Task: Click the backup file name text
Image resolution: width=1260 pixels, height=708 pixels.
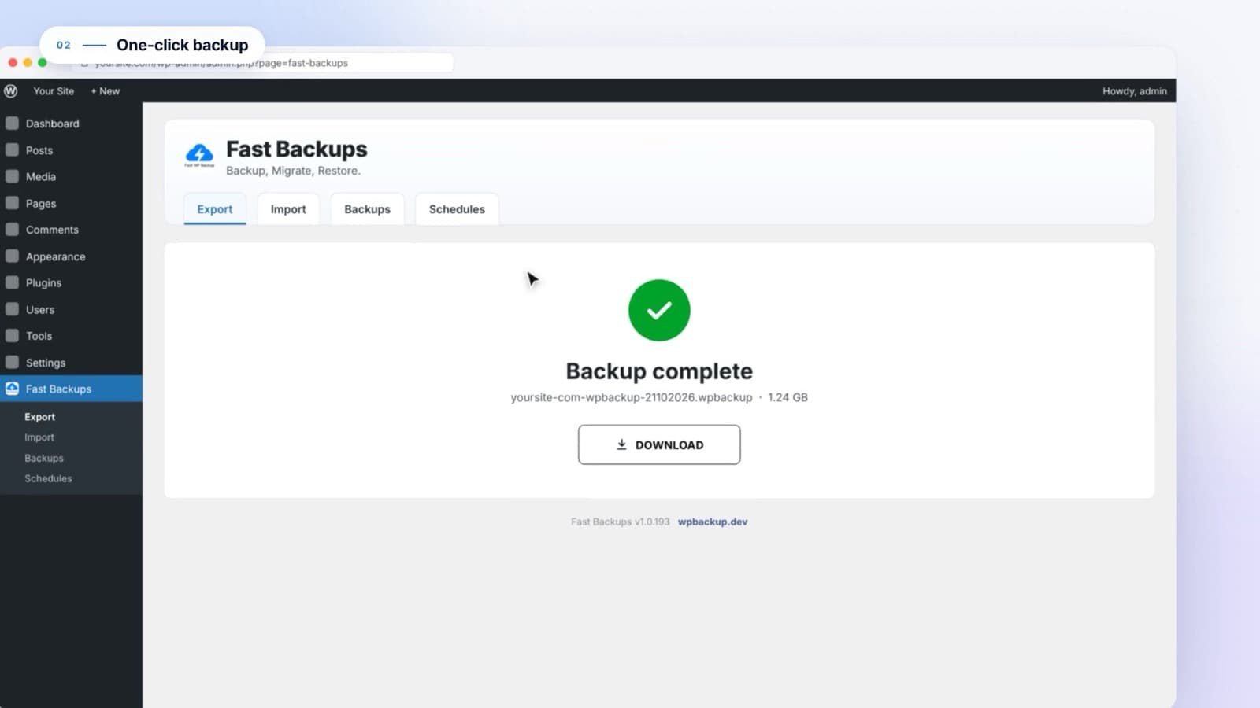Action: pos(632,397)
